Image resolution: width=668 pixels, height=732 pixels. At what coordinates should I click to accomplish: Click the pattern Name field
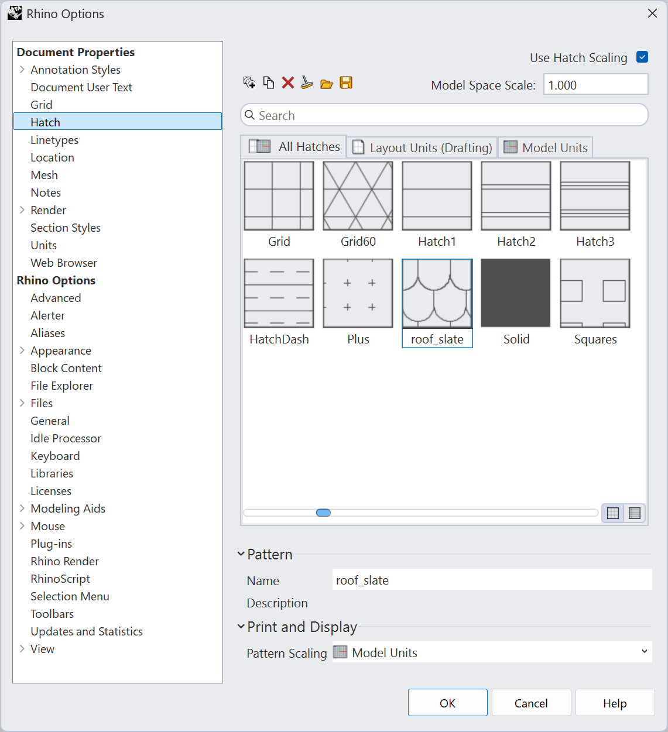[492, 580]
